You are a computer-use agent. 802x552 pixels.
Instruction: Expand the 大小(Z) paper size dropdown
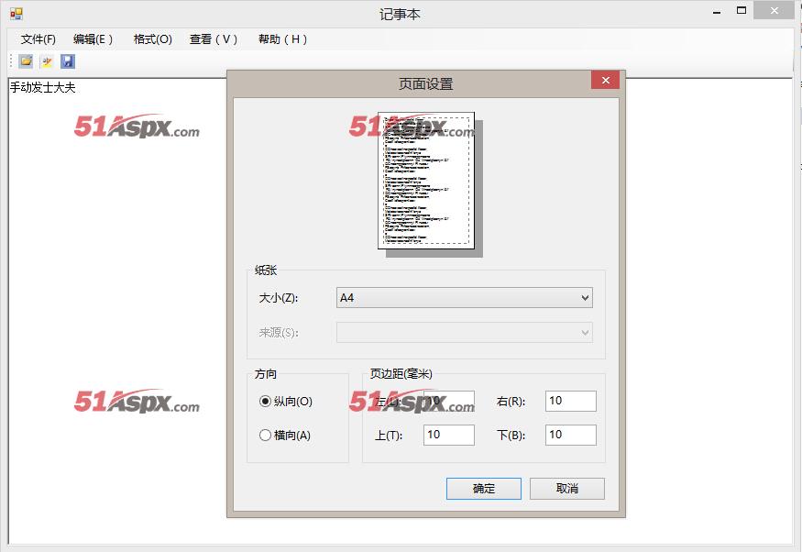click(465, 298)
